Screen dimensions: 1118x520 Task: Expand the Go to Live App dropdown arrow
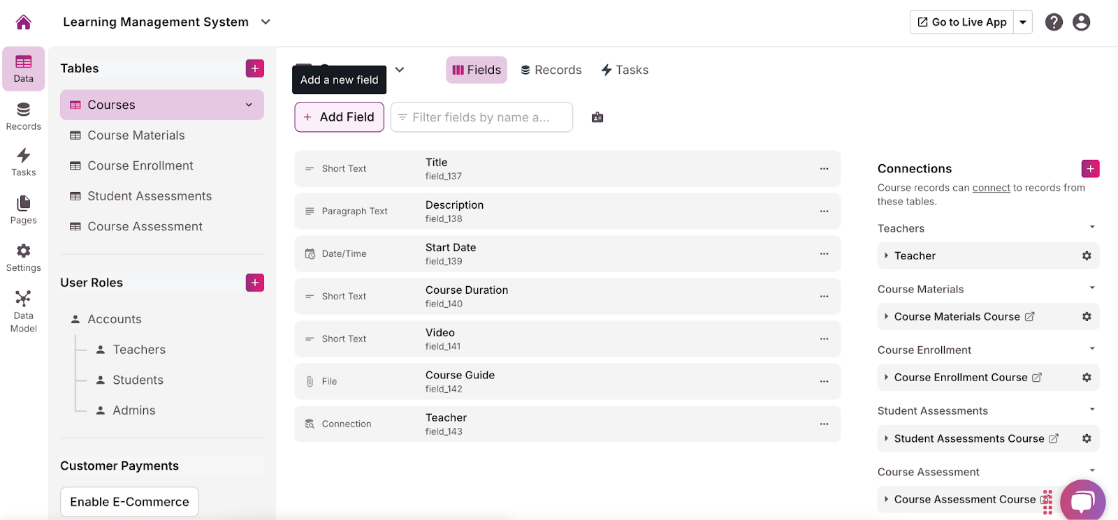pos(1023,22)
